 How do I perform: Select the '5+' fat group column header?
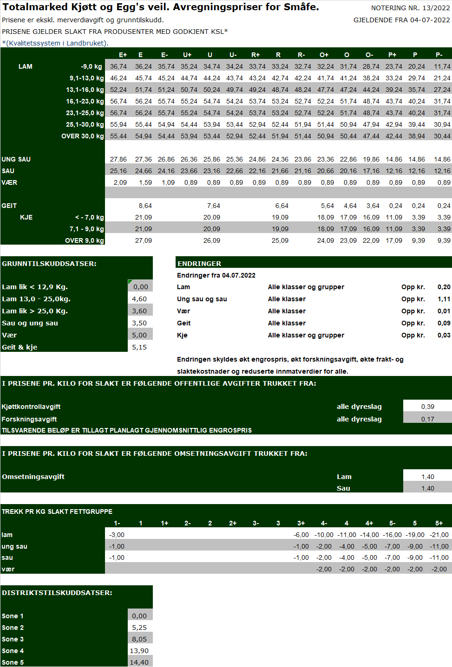click(x=439, y=523)
